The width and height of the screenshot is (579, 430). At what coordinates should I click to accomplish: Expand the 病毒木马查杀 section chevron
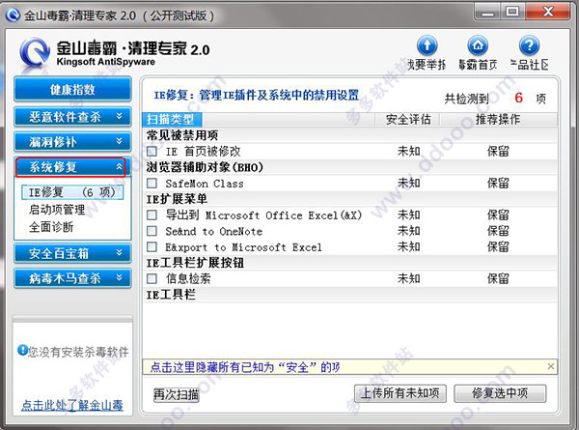[x=119, y=277]
